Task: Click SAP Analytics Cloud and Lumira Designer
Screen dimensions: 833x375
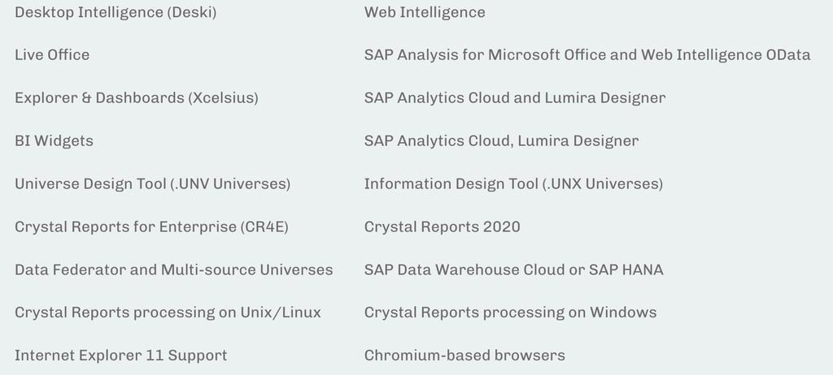Action: [514, 98]
